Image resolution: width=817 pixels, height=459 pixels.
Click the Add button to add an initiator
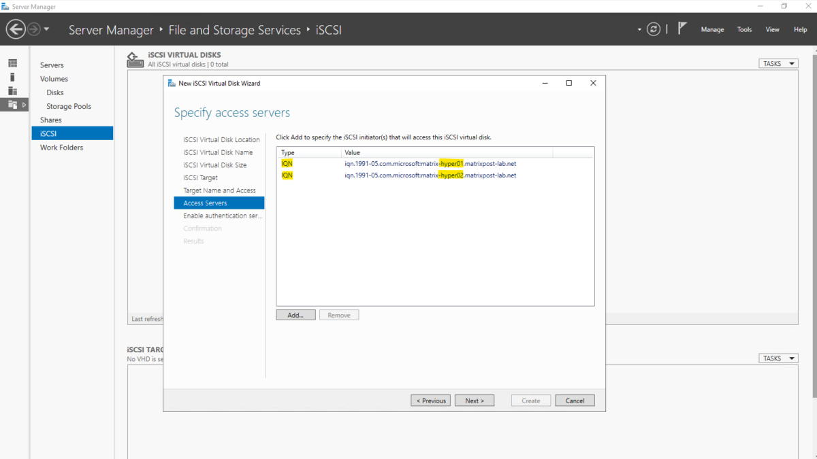pos(295,314)
